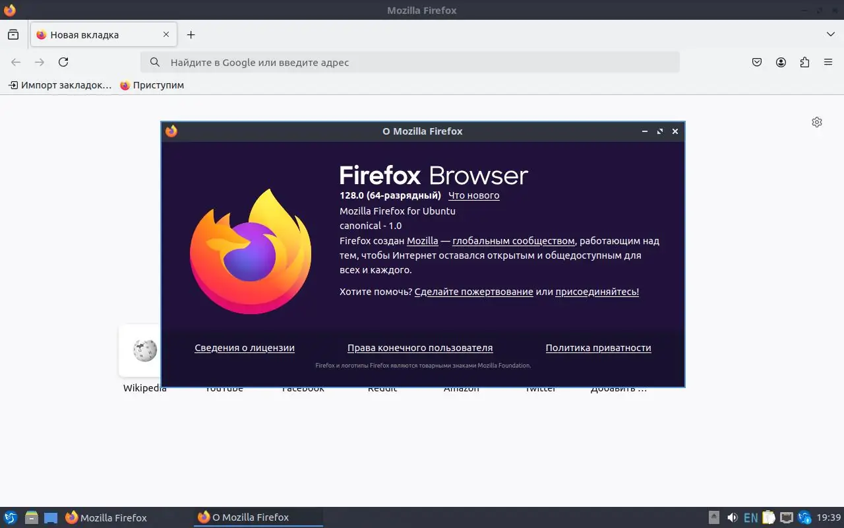This screenshot has height=528, width=844.
Task: Open the volume control tray icon
Action: [x=733, y=517]
